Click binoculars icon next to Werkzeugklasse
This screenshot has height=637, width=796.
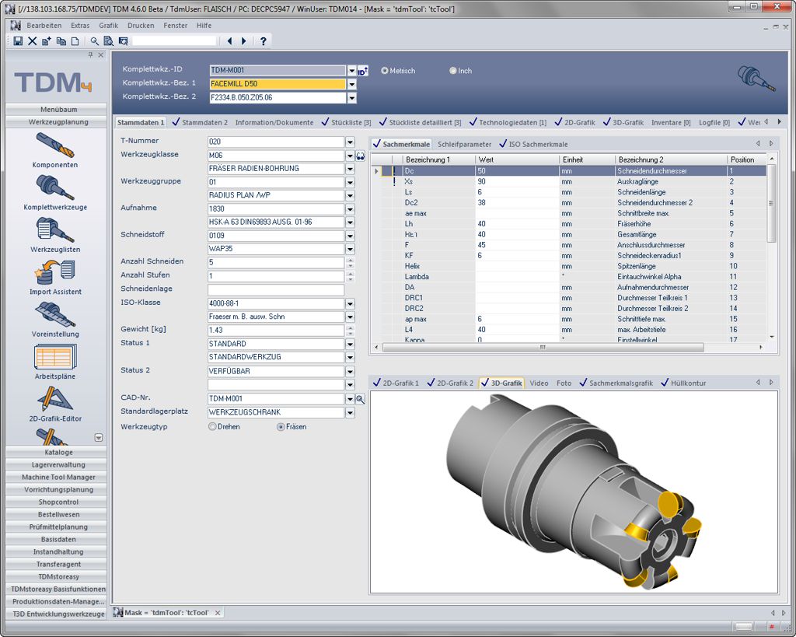pyautogui.click(x=361, y=156)
